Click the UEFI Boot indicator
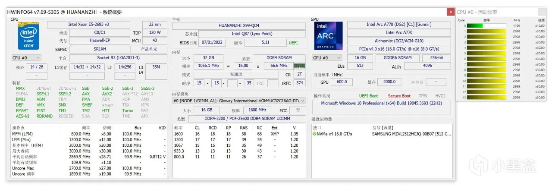 click(x=368, y=96)
